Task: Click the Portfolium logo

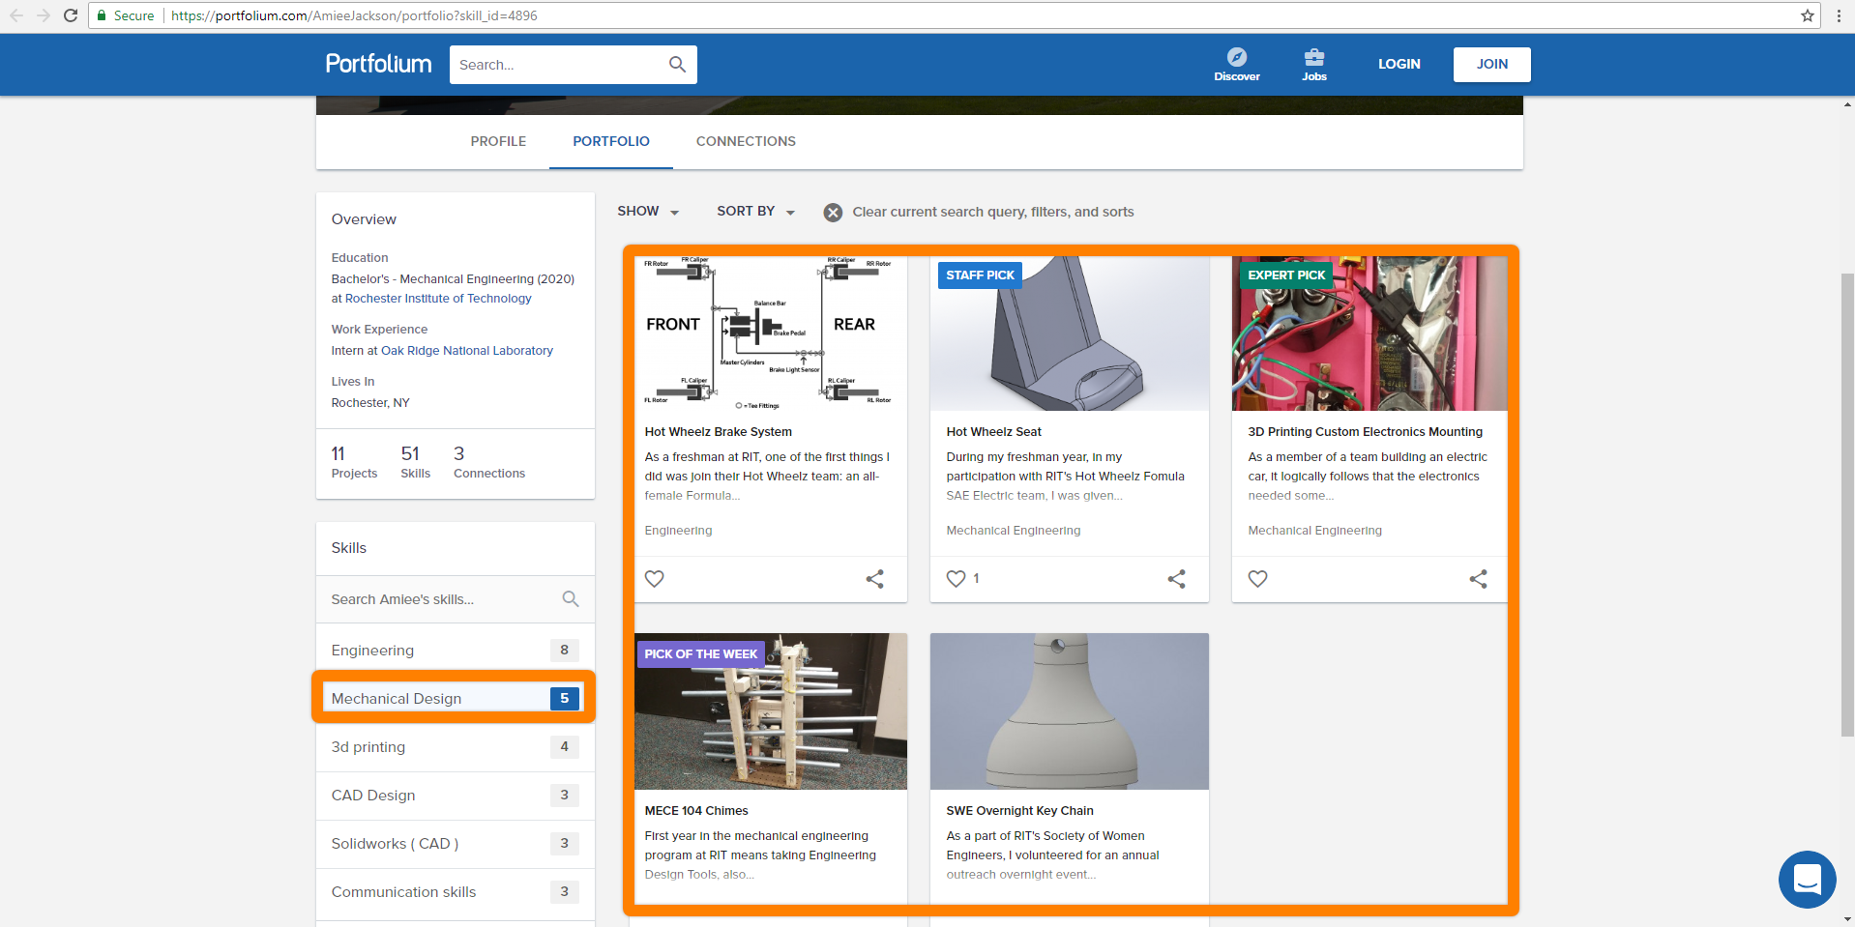Action: [378, 64]
